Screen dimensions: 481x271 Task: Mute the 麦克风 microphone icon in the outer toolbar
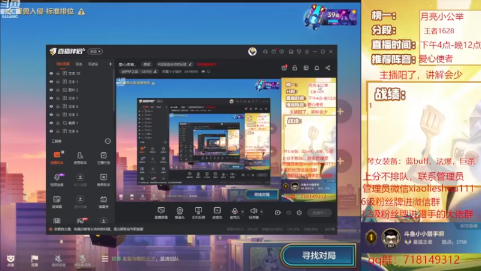234,211
